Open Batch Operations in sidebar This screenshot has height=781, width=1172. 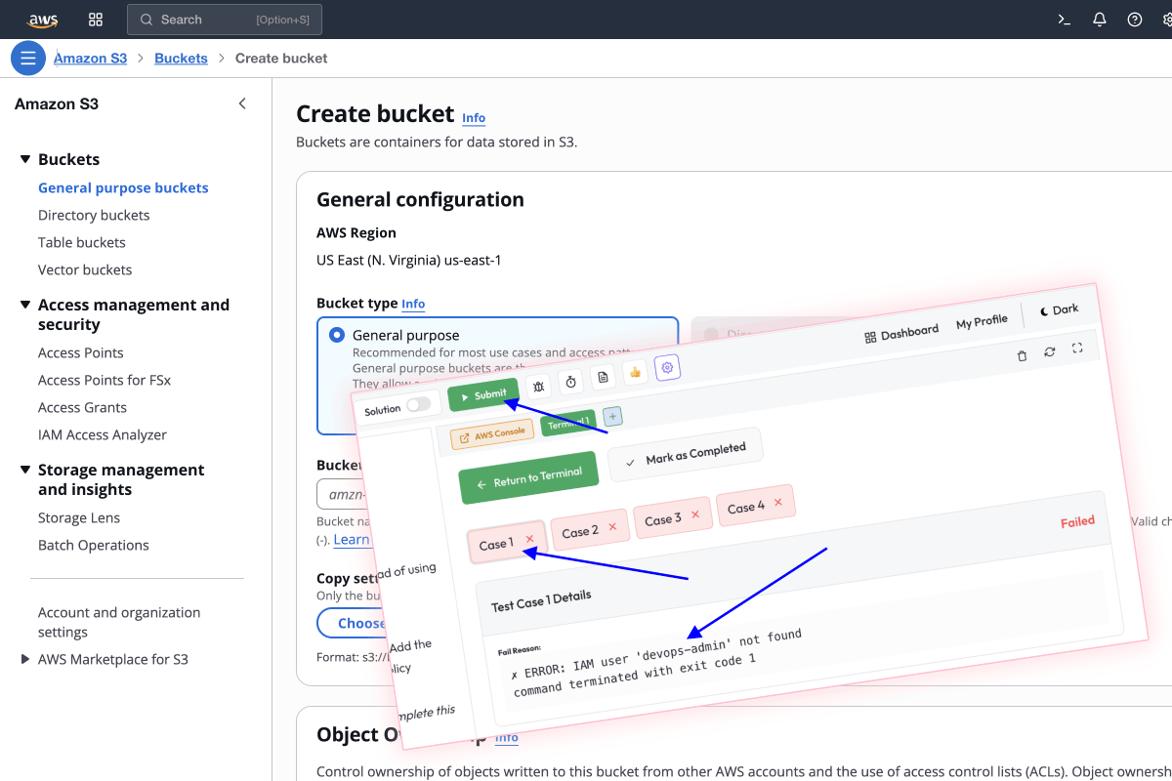[x=94, y=545]
